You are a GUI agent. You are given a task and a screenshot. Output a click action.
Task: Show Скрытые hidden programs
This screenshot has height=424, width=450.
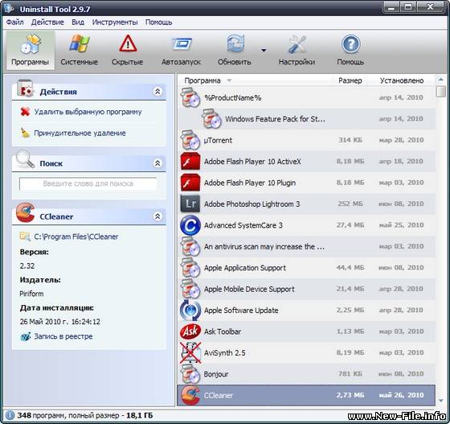tap(127, 51)
